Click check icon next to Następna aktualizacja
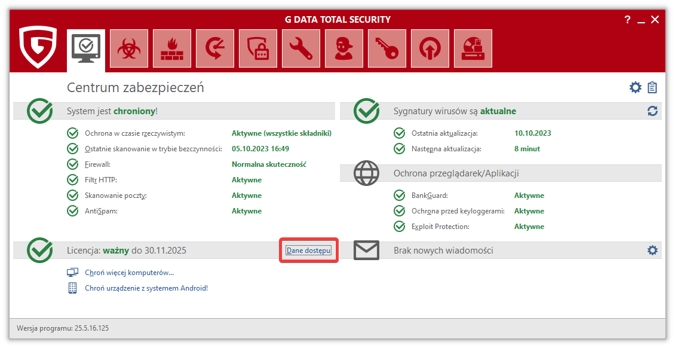Screen dimensions: 675x348 pos(400,149)
